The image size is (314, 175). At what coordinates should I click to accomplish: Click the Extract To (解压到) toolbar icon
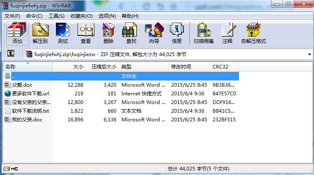[x=40, y=33]
